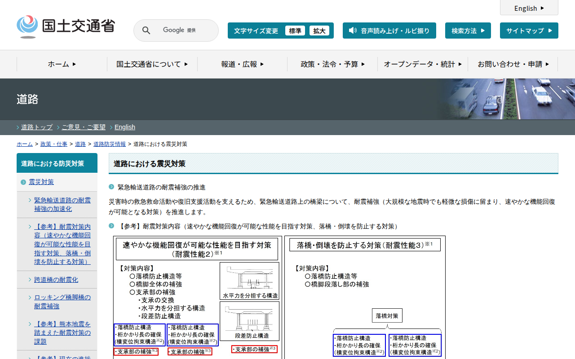Open the サイトマップ button

pos(529,31)
